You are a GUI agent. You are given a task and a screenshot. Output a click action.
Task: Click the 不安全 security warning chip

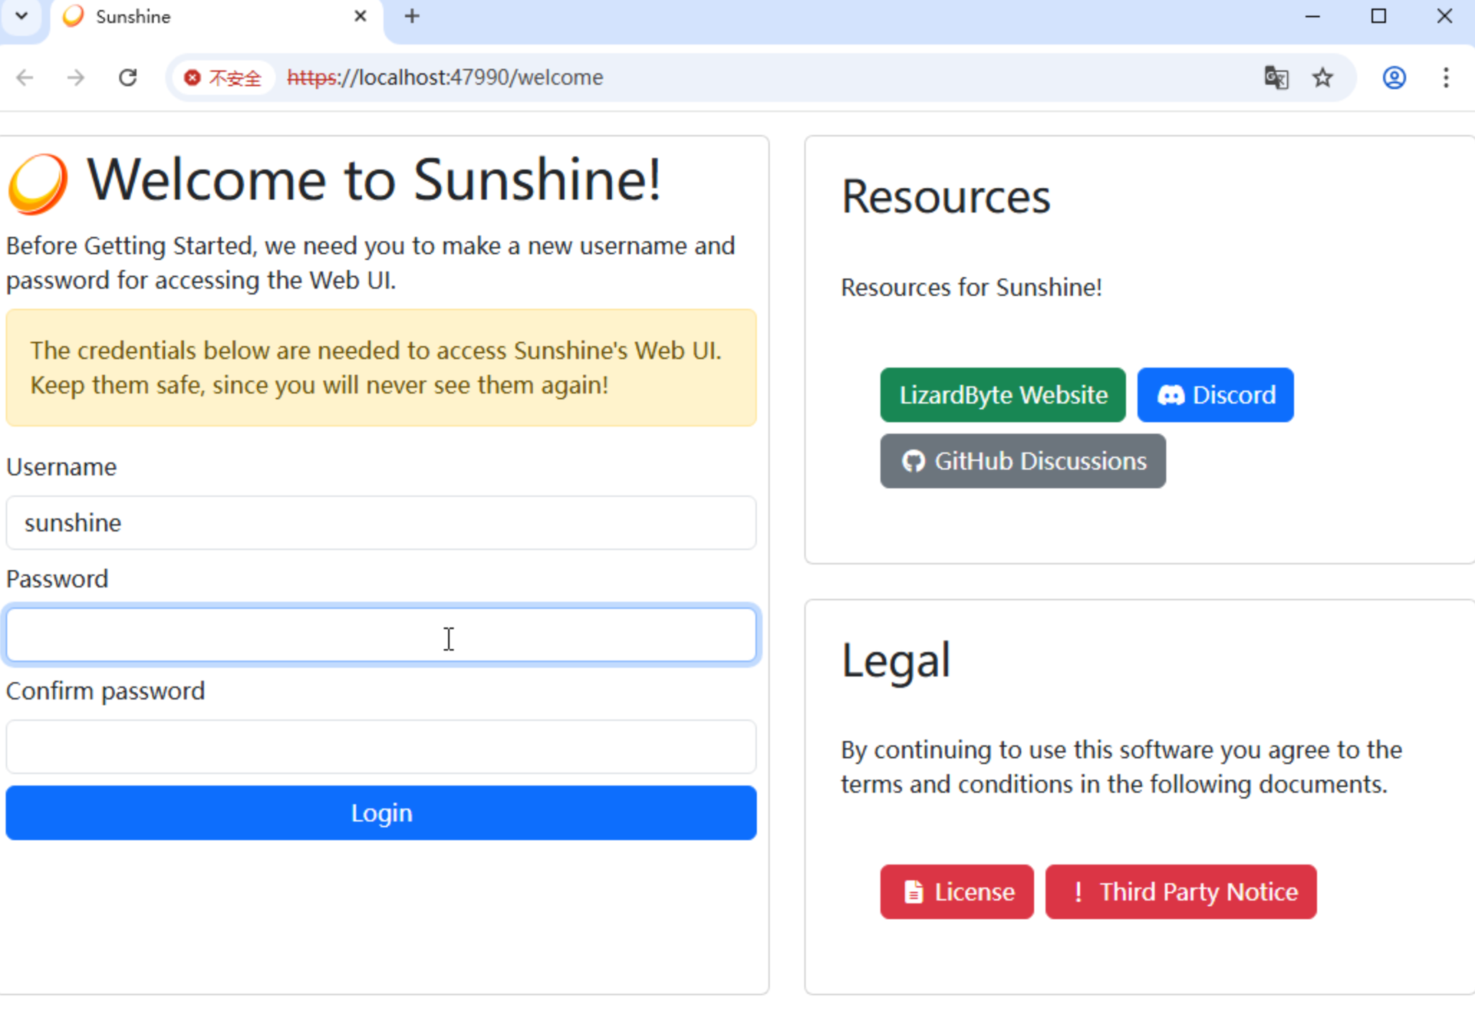(223, 78)
